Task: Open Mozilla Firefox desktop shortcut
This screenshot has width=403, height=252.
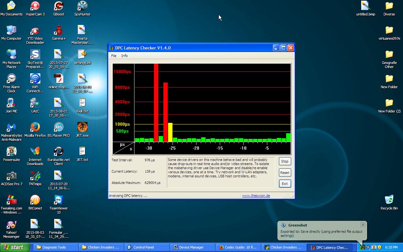Action: pos(35,128)
